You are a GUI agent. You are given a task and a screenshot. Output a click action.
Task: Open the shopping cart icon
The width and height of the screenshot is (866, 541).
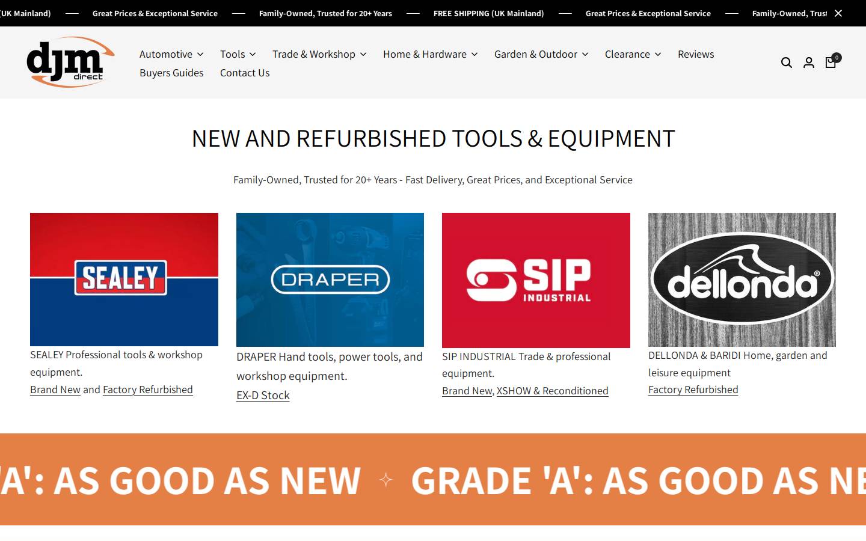coord(832,61)
